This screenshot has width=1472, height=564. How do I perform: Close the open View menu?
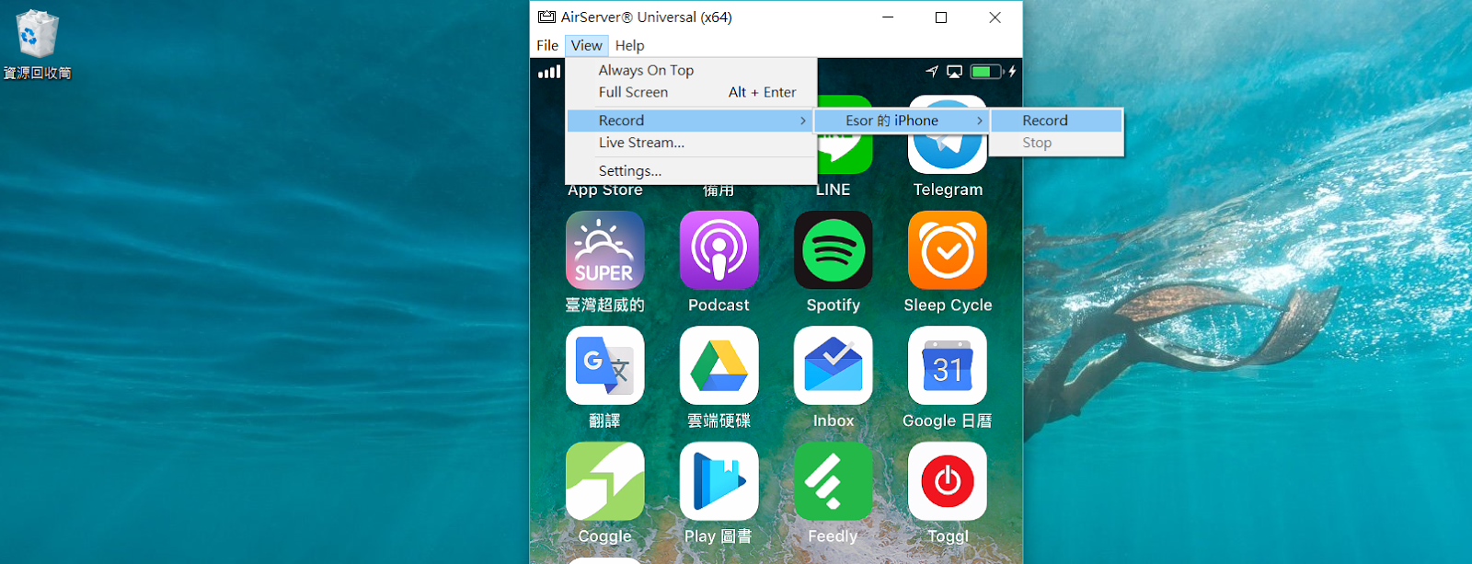(586, 45)
